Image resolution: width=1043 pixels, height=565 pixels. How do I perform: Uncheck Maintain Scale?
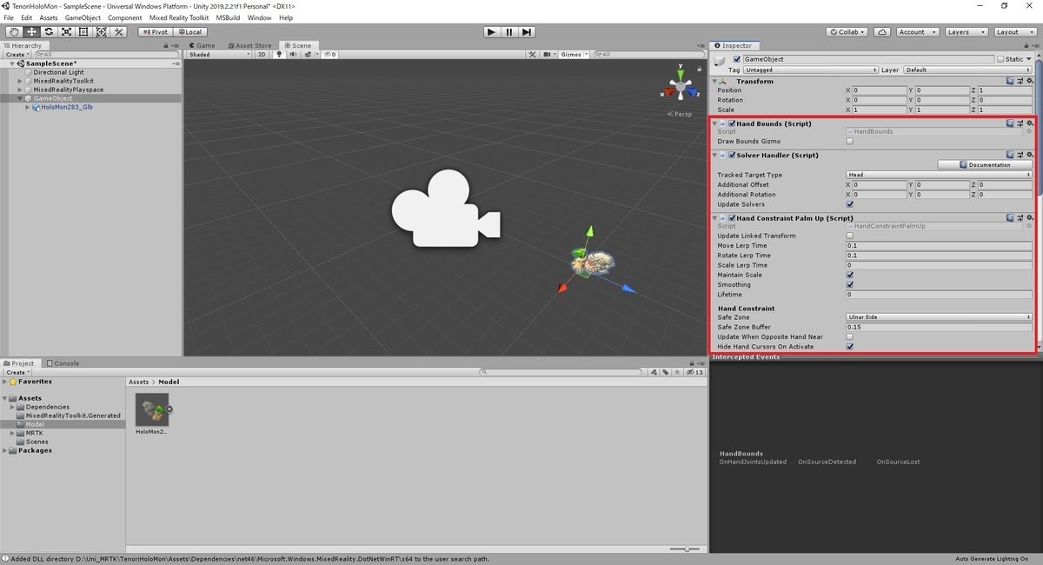(x=849, y=275)
